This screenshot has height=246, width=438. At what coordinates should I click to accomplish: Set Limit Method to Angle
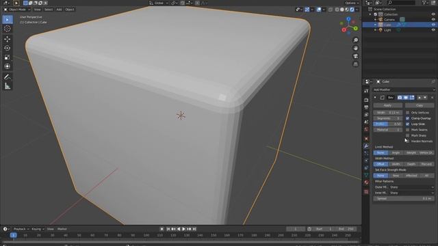pyautogui.click(x=396, y=152)
